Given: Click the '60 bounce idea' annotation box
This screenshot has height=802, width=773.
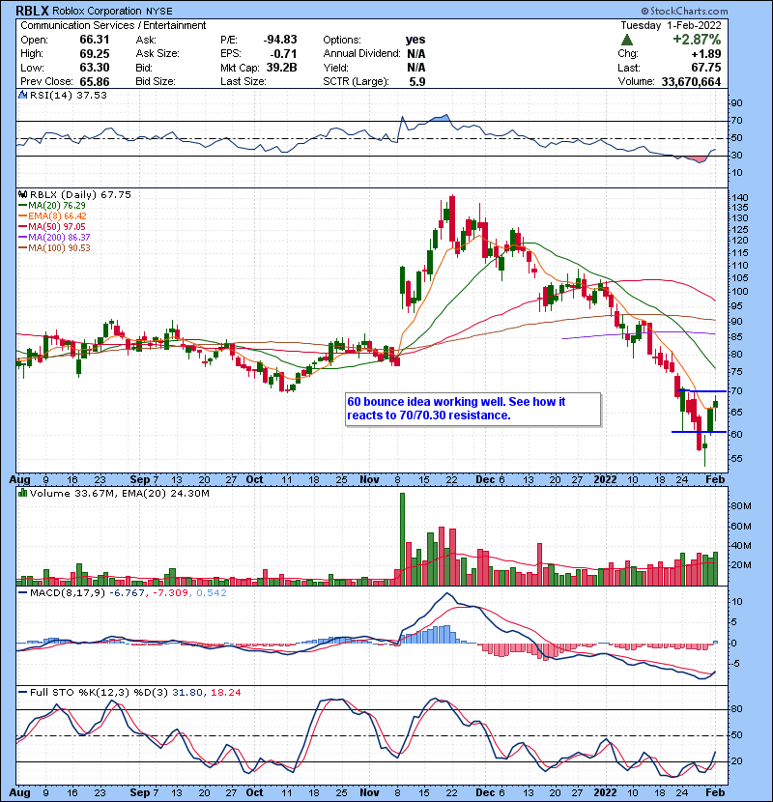Looking at the screenshot, I should pos(472,409).
